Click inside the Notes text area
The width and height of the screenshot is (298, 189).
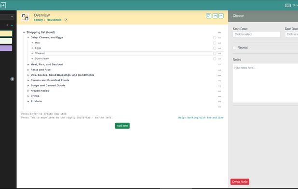coord(265,83)
